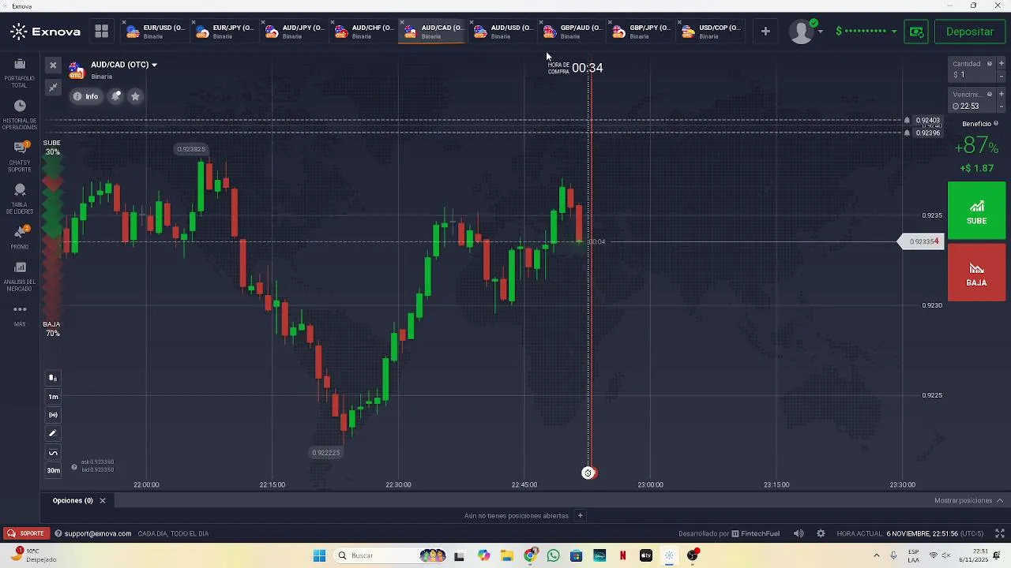Open support@exnova.com email link
The width and height of the screenshot is (1011, 568).
(x=98, y=533)
